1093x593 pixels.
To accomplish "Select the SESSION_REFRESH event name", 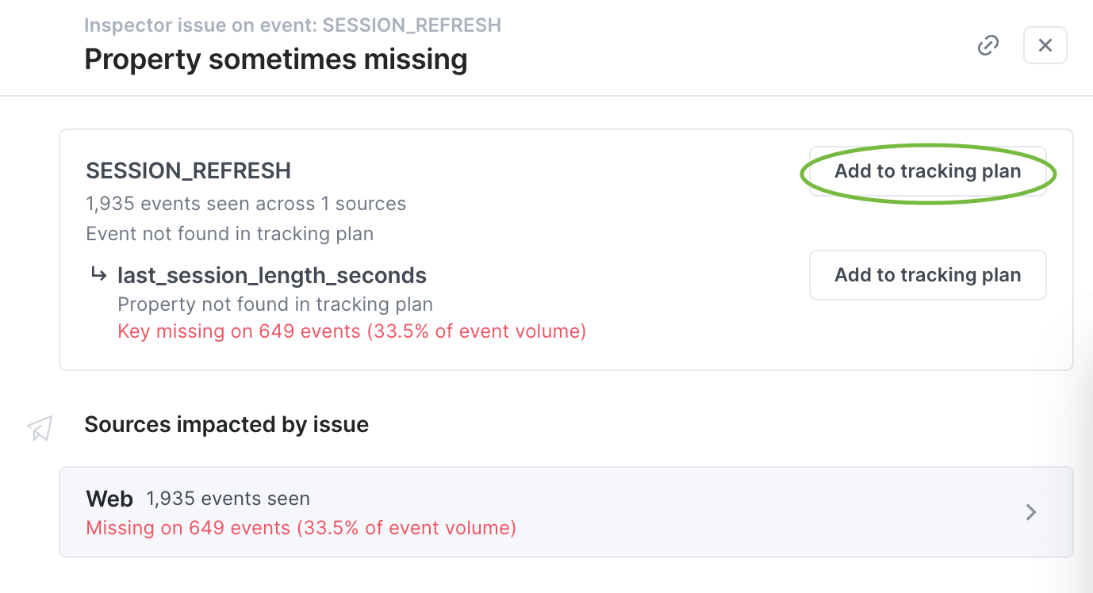I will tap(188, 170).
